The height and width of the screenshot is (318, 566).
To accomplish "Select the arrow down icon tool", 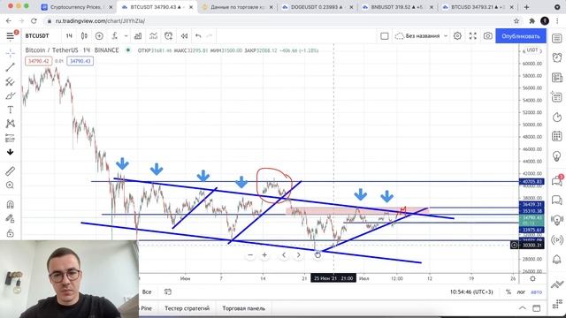I will click(x=10, y=152).
